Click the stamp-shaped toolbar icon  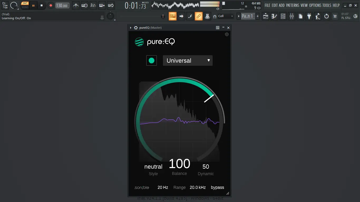coord(207,16)
